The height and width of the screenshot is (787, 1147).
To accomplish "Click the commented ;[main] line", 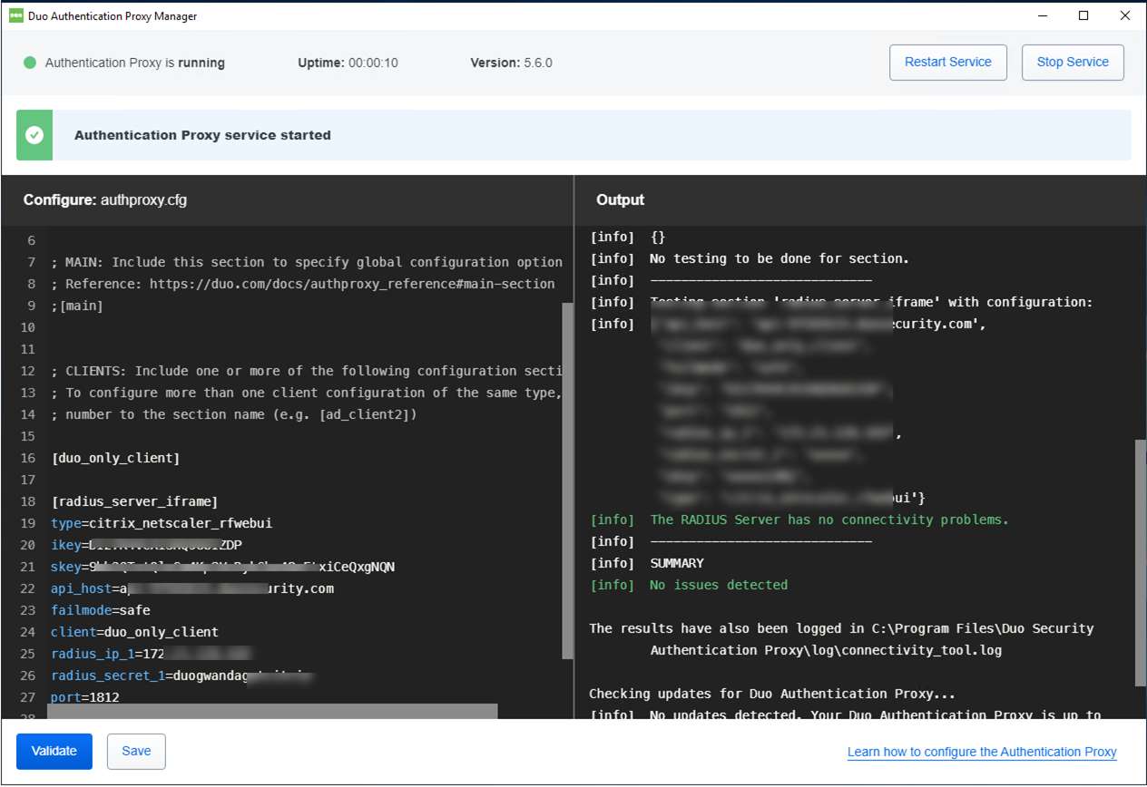I will point(77,306).
